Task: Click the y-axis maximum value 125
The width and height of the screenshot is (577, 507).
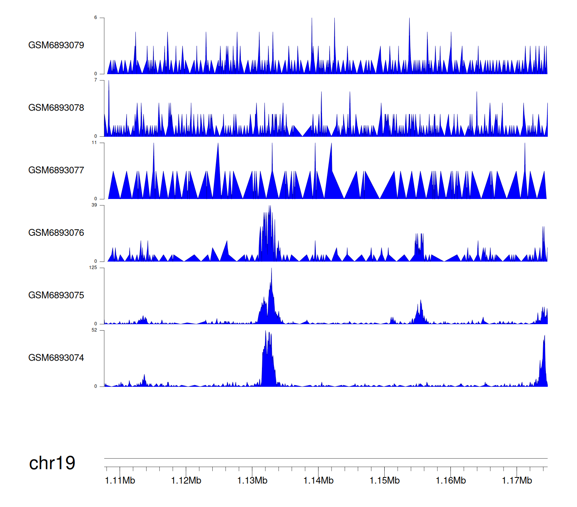Action: [93, 268]
